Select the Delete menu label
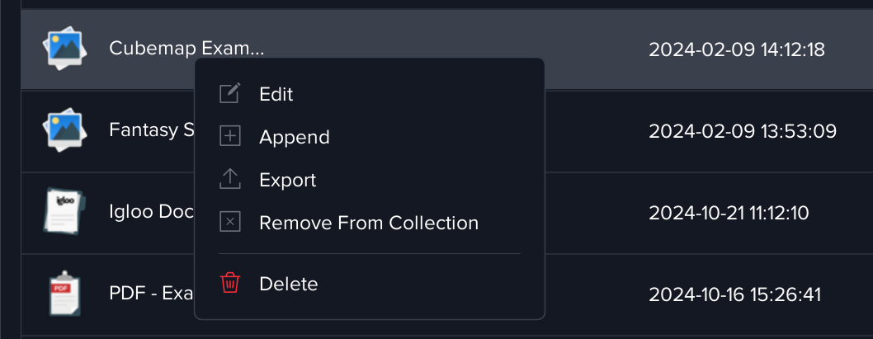The width and height of the screenshot is (873, 339). tap(288, 284)
